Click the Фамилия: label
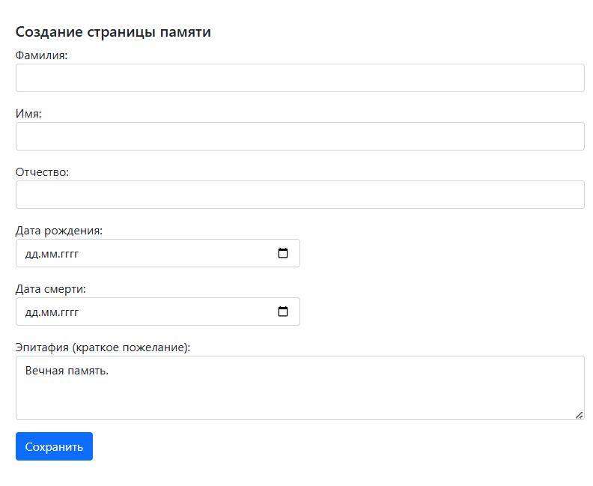593x486 pixels. [x=41, y=55]
